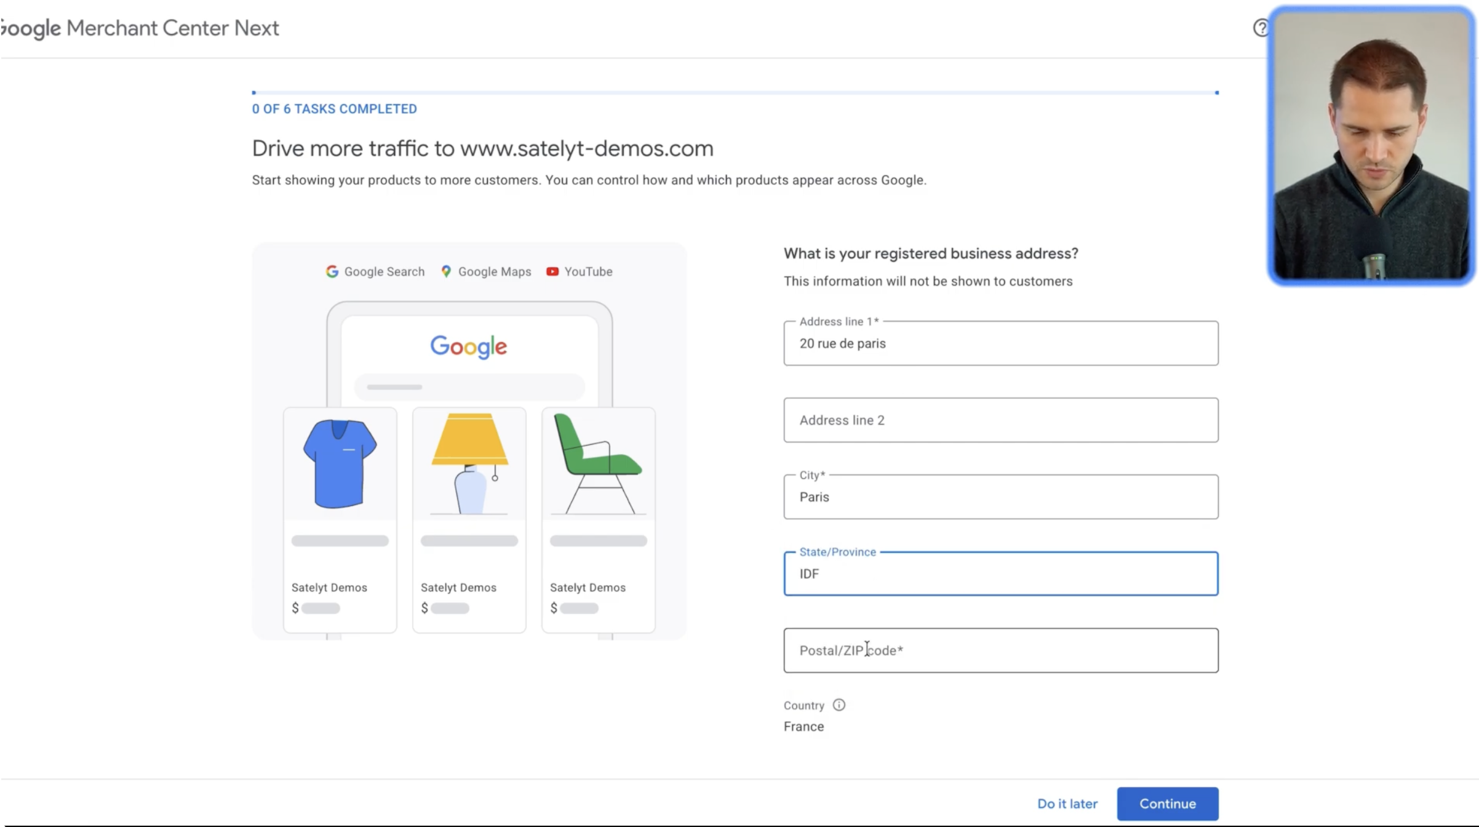
Task: Click the Google Maps pin icon
Action: [446, 271]
